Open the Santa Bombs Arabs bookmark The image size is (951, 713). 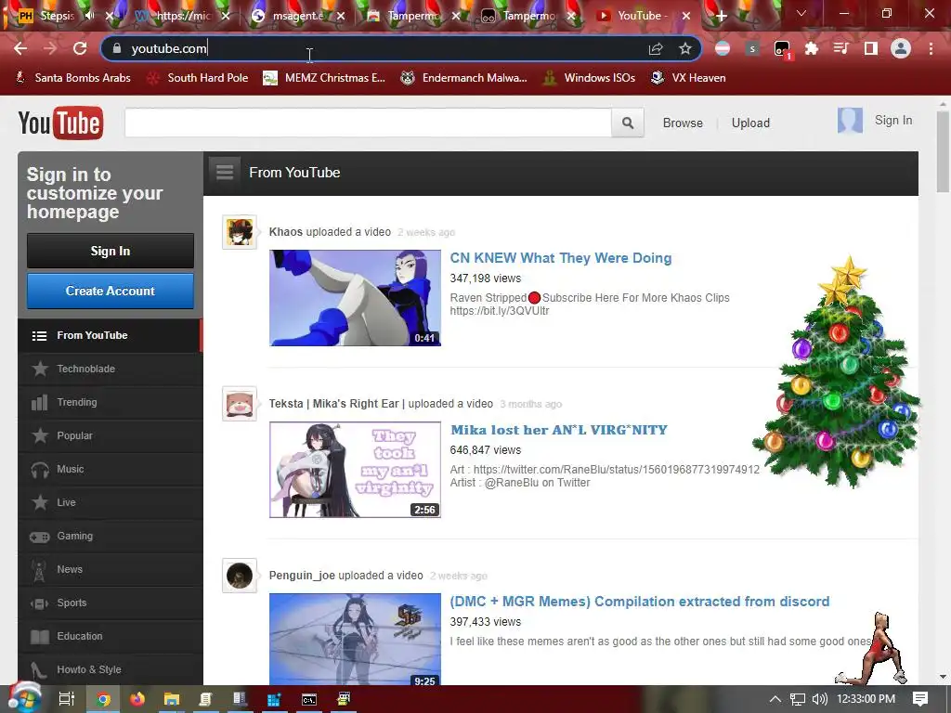tap(72, 78)
